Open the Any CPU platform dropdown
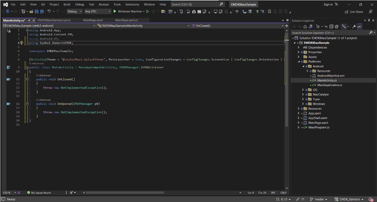 [x=98, y=11]
